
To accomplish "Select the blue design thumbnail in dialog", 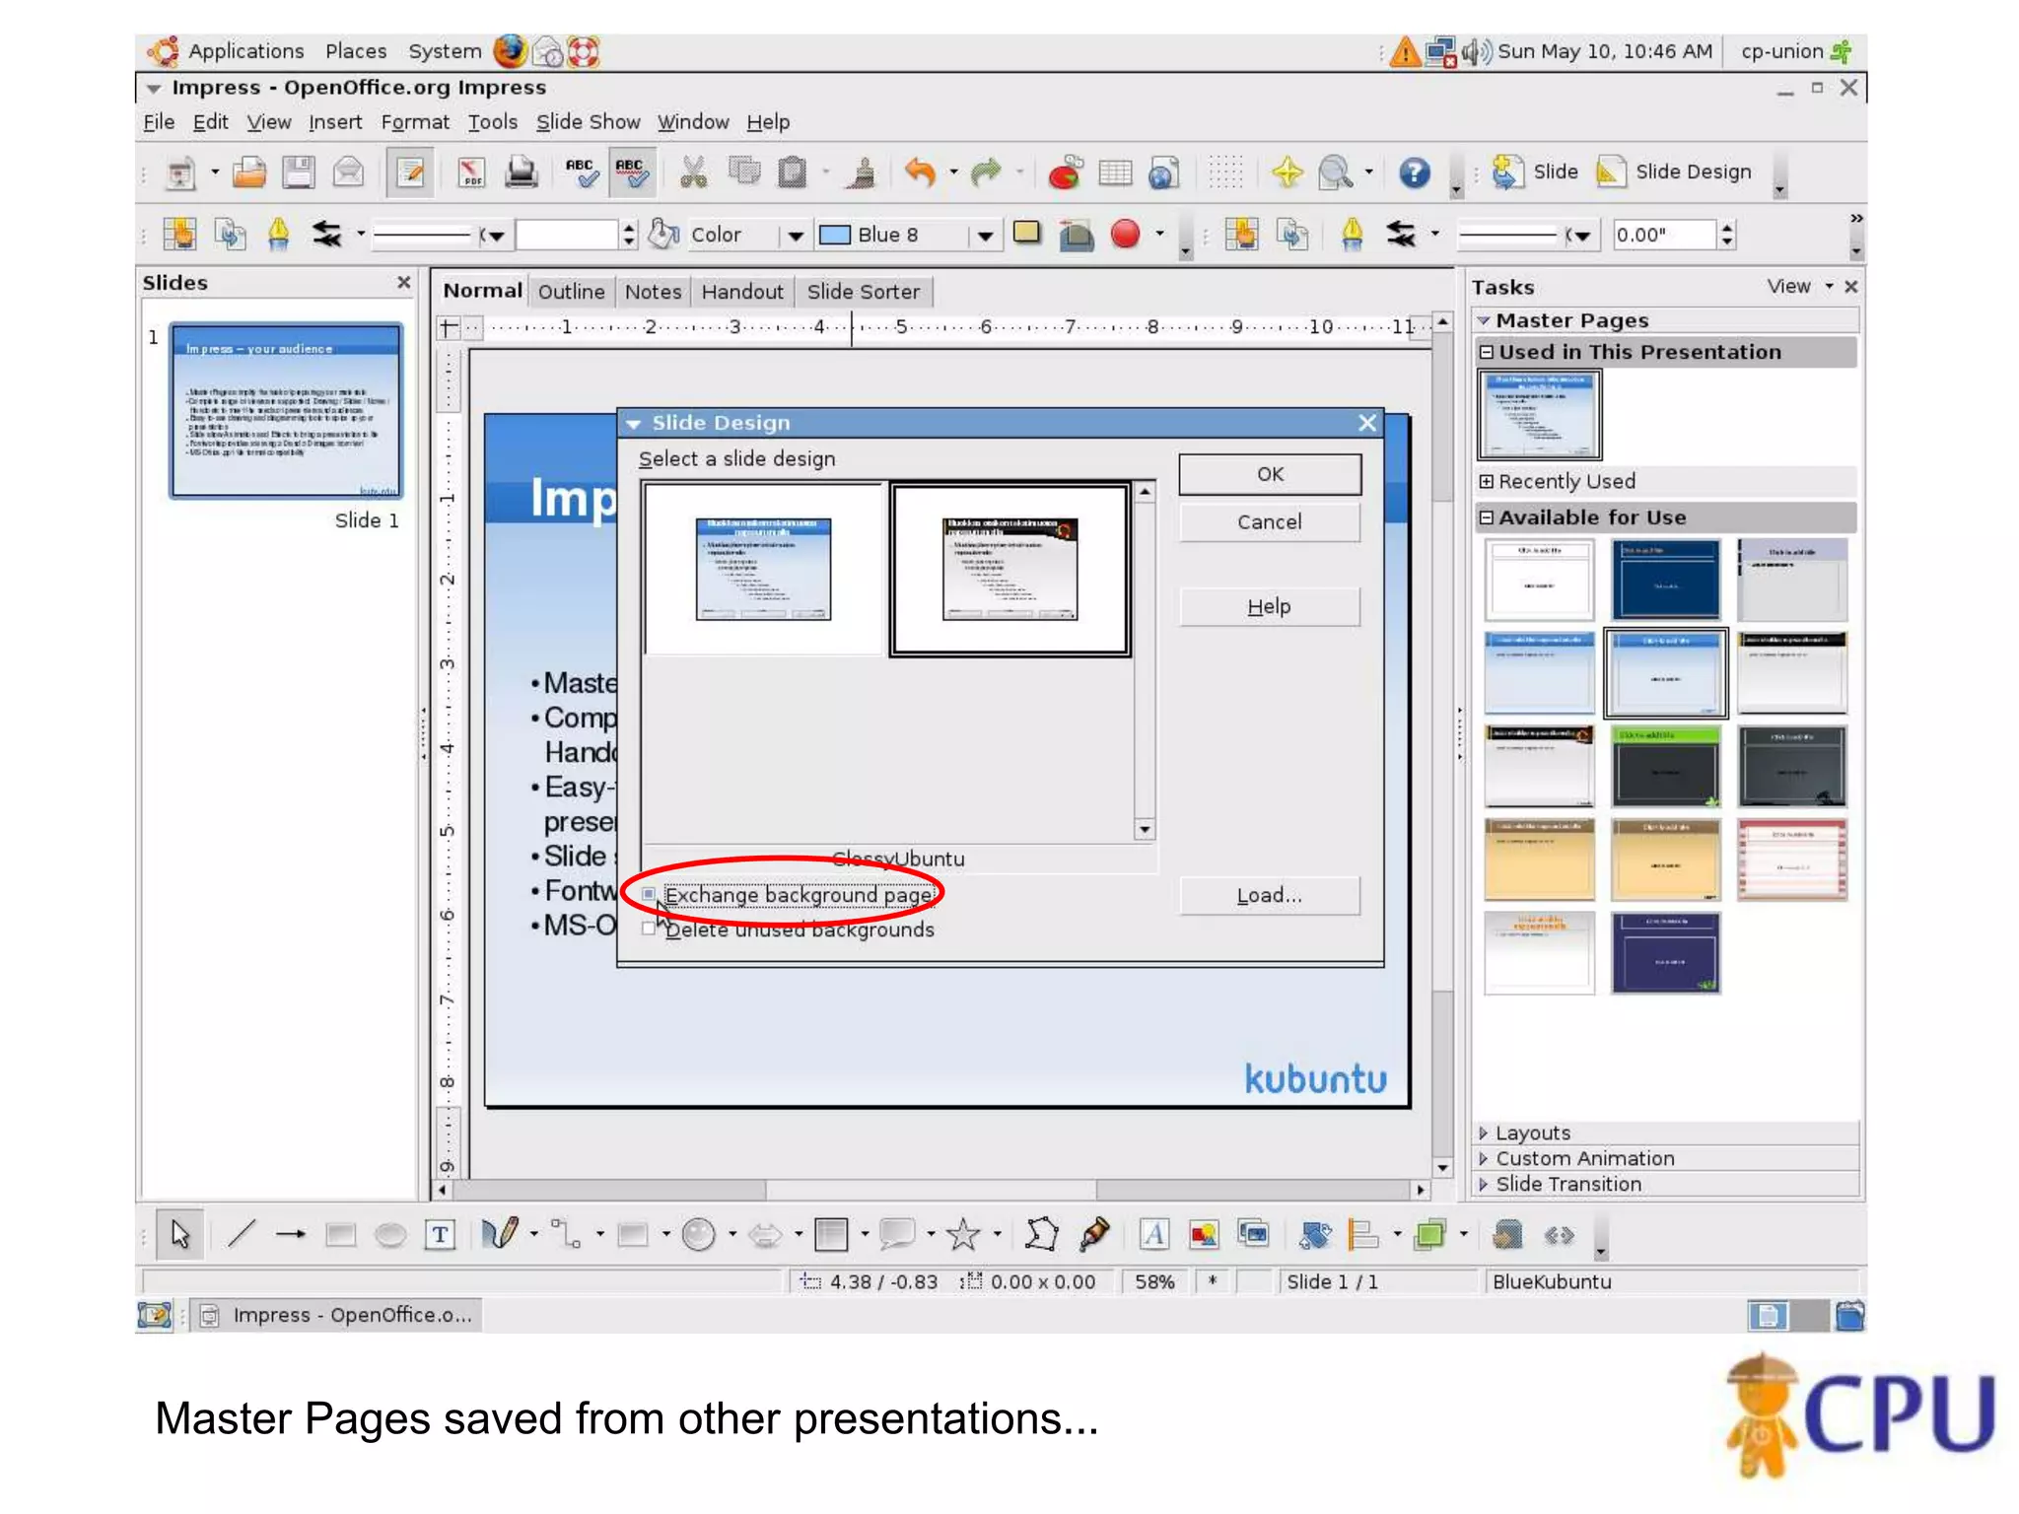I will 763,569.
